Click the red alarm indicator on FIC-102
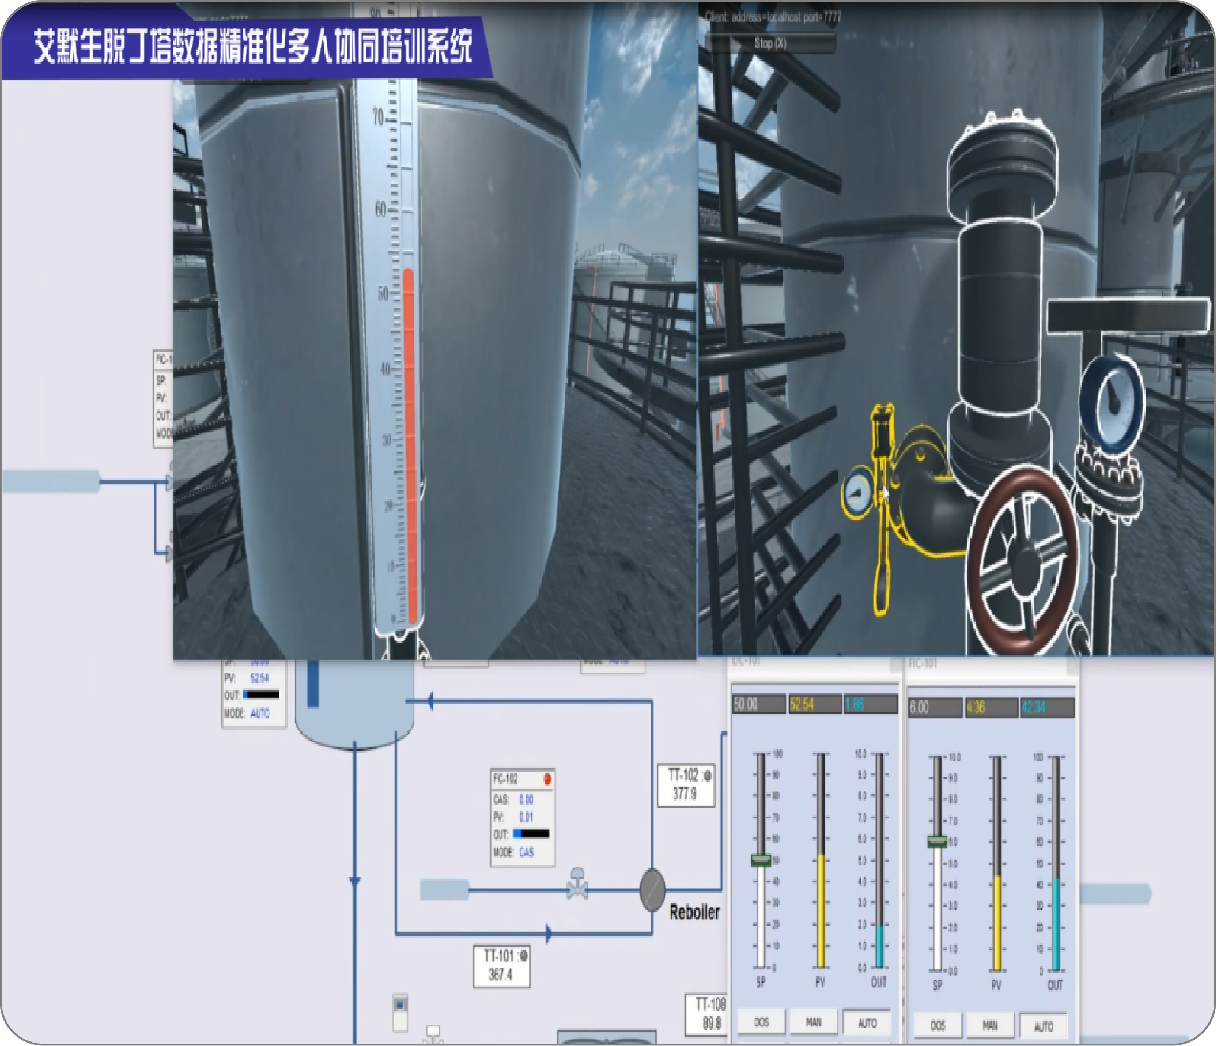 547,779
